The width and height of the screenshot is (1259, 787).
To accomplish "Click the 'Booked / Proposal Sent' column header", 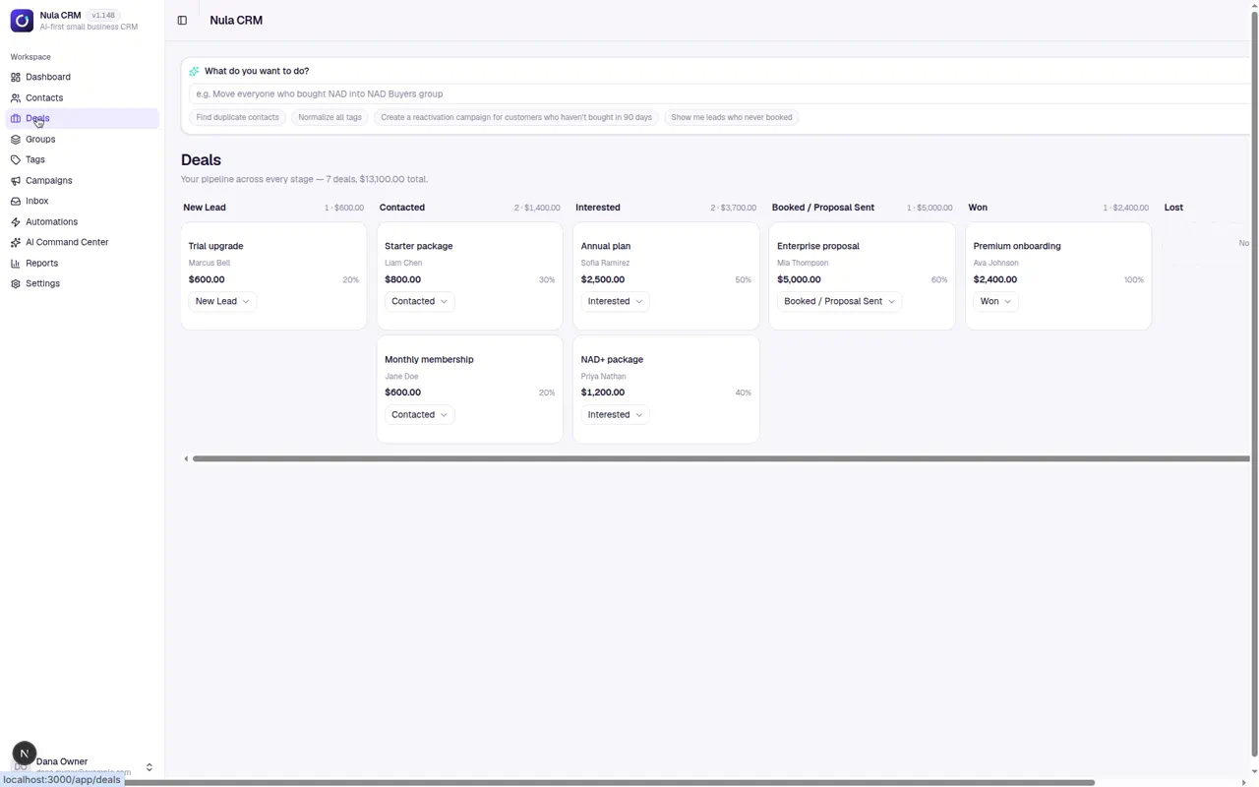I will click(823, 208).
